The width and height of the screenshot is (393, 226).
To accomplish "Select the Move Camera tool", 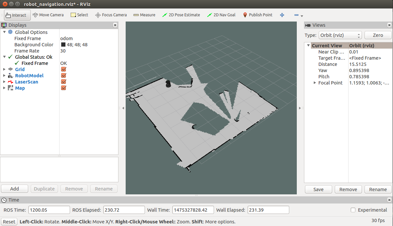I will coord(48,15).
